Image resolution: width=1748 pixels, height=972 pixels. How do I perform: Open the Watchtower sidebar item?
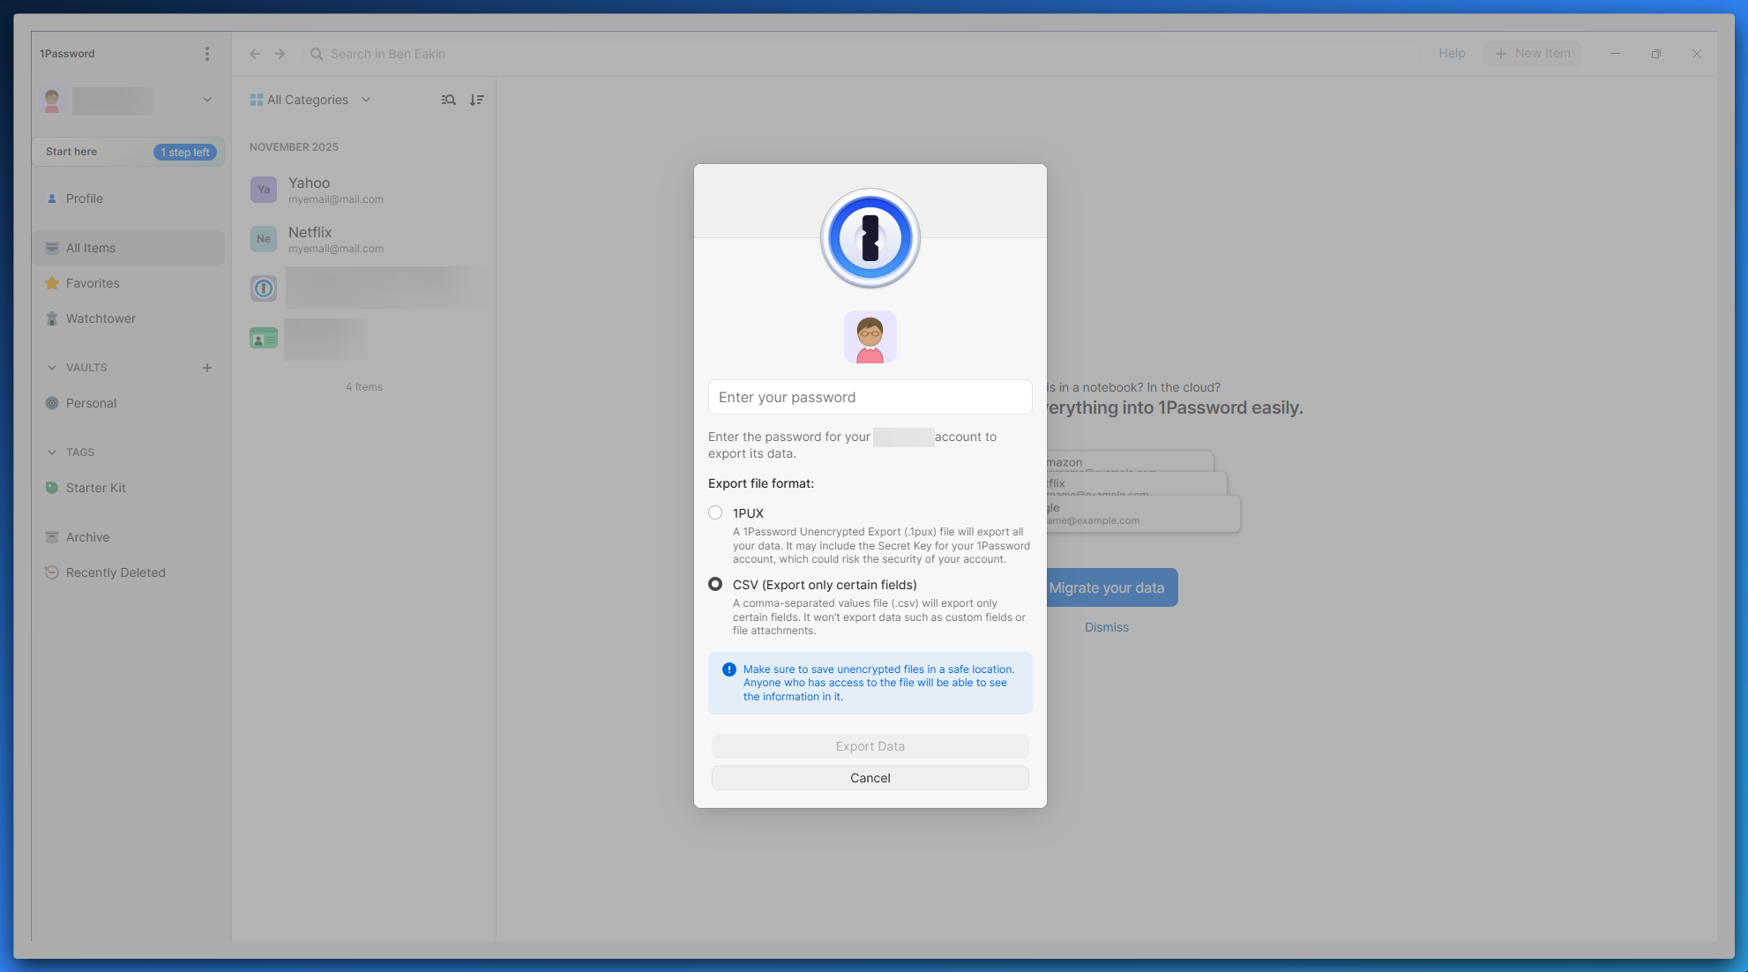pos(101,318)
